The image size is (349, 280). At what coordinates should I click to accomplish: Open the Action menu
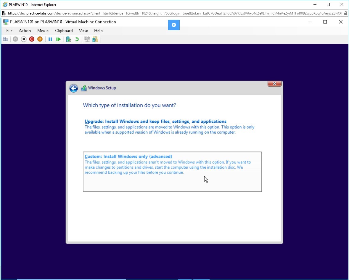25,31
